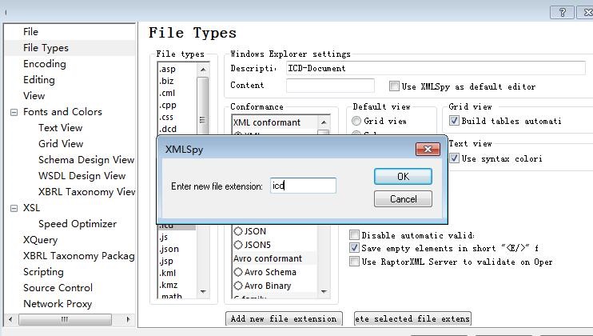593x336 pixels.
Task: Select .json in the file types list
Action: tap(169, 249)
